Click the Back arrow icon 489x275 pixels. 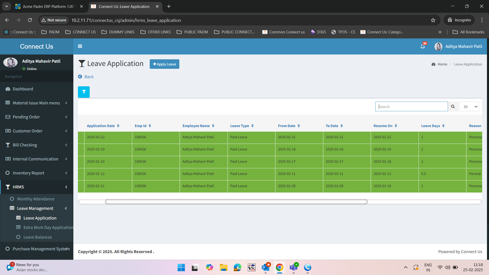80,77
